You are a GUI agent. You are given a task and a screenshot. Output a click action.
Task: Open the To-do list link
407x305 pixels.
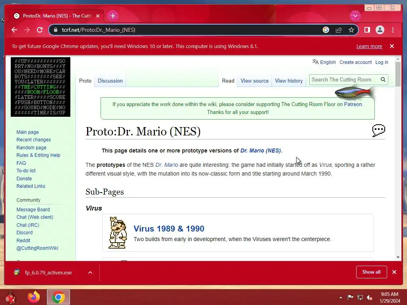26,170
